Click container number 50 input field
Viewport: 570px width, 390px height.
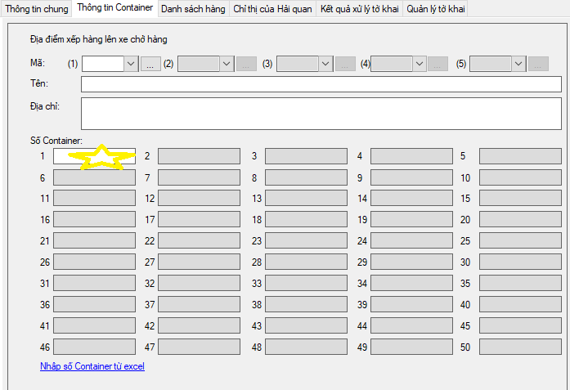pos(519,347)
